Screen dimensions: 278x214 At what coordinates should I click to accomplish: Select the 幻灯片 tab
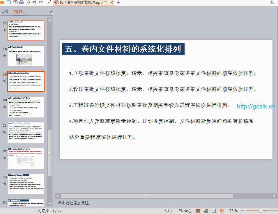click(19, 12)
